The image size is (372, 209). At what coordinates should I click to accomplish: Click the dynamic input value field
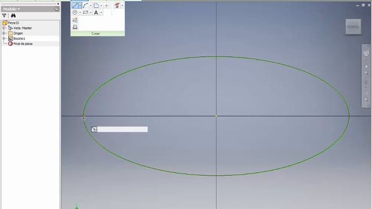tap(123, 129)
